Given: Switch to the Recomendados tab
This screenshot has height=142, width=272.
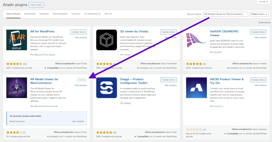Looking at the screenshot, I should tap(60, 14).
